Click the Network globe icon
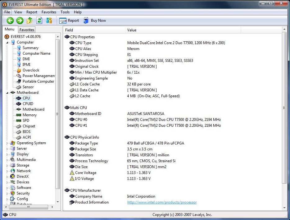This screenshot has width=290, height=220. tap(13, 171)
